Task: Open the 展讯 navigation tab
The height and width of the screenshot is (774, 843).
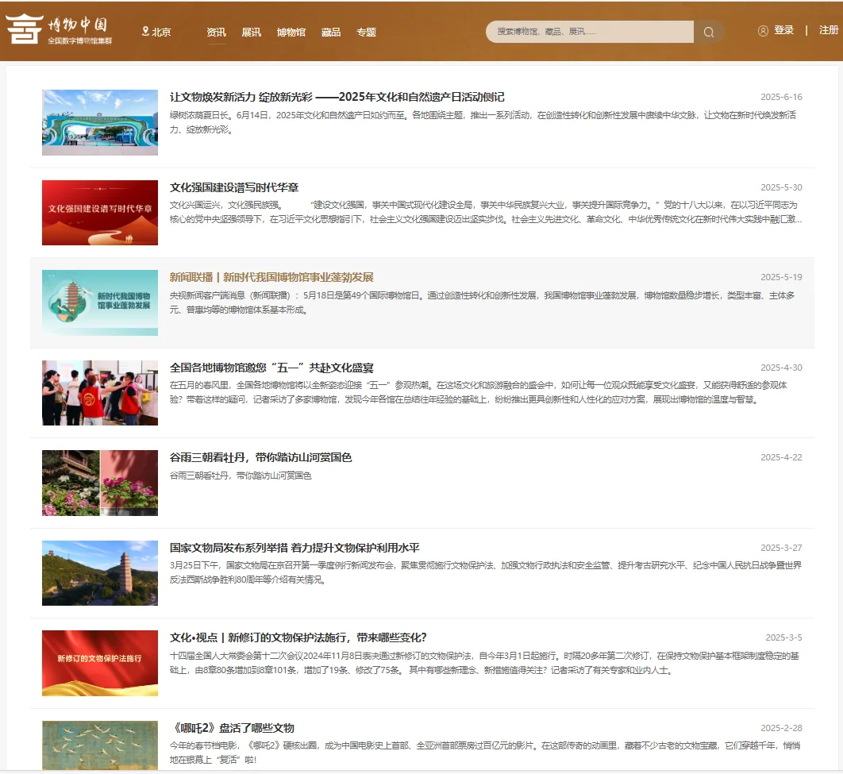Action: [251, 33]
